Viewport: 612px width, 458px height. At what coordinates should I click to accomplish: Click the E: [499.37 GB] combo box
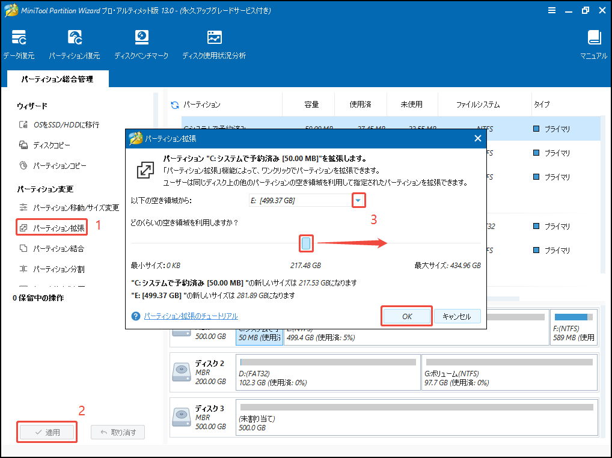coord(307,201)
